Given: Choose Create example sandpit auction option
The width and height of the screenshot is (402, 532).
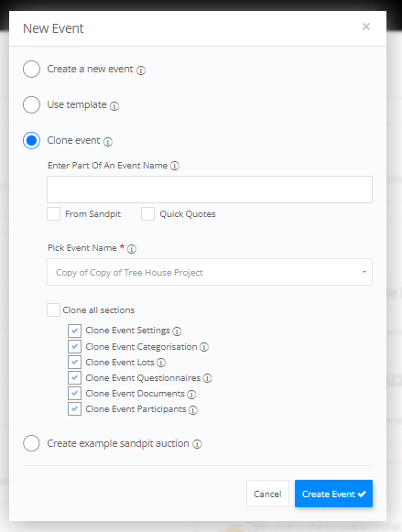Looking at the screenshot, I should (x=31, y=443).
